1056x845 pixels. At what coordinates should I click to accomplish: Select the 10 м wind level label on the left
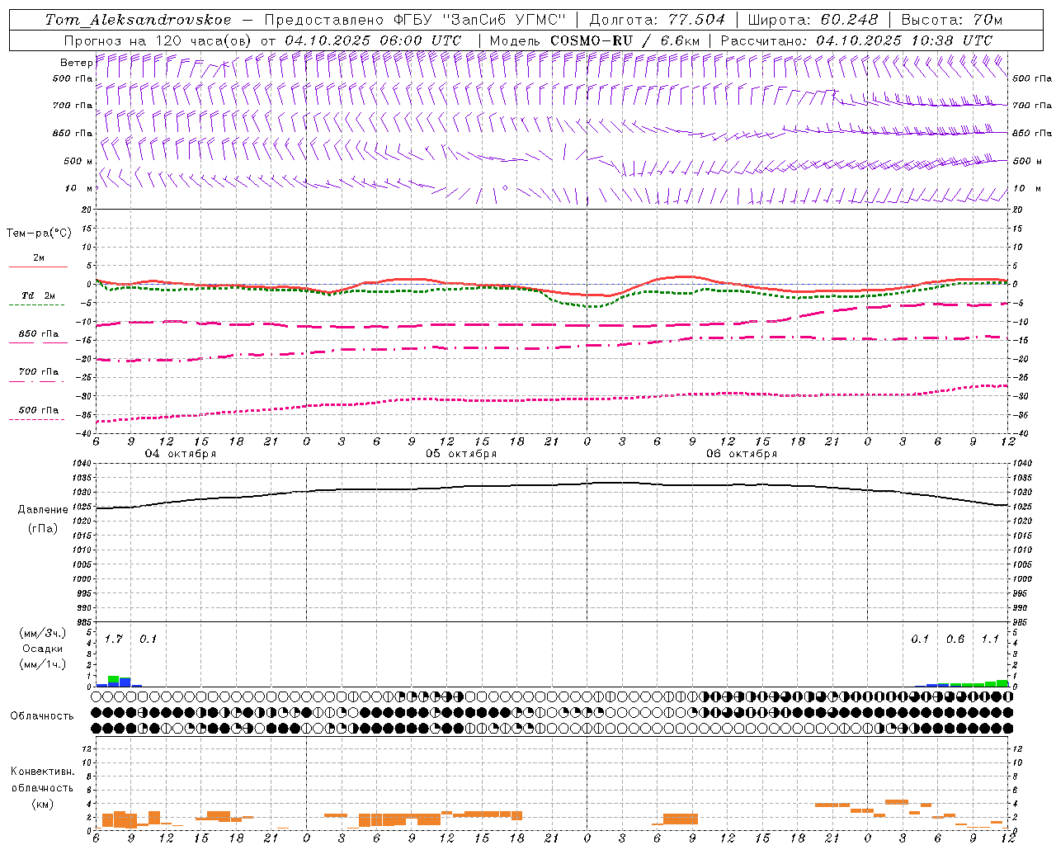click(79, 189)
